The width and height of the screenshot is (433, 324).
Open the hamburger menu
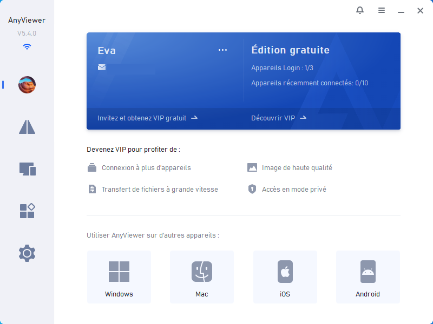click(x=382, y=10)
